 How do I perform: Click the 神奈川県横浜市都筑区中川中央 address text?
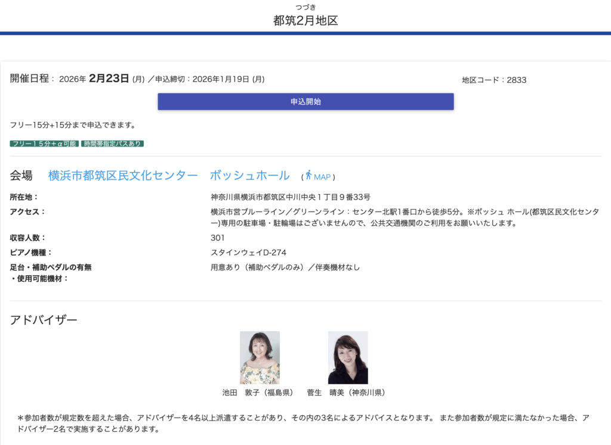coord(291,197)
